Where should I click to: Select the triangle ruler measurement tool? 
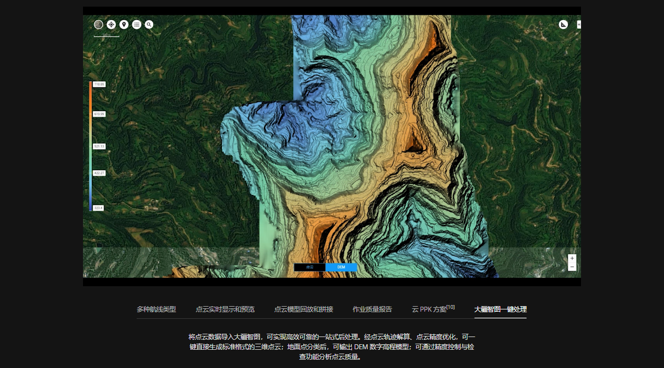[x=563, y=24]
